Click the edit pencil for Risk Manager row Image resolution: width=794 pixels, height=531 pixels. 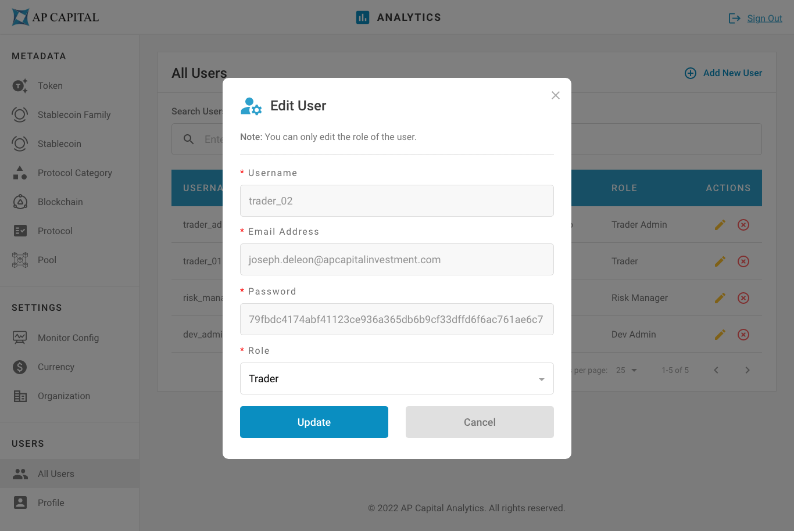(720, 298)
